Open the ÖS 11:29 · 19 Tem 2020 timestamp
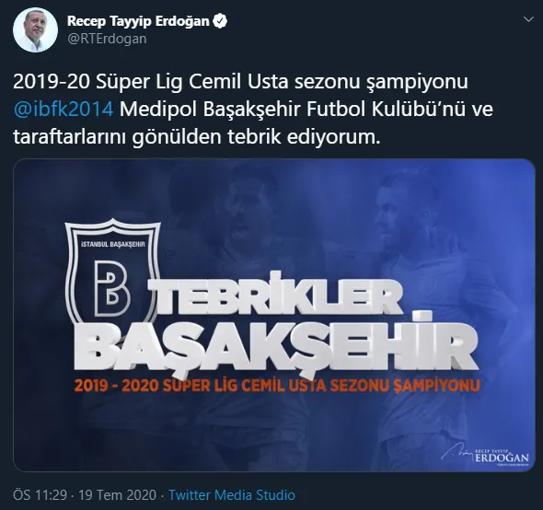543x510 pixels. tap(85, 494)
